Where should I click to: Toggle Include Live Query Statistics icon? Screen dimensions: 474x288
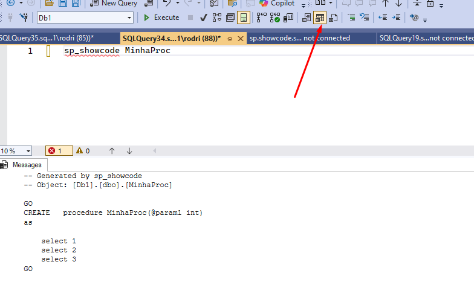274,18
